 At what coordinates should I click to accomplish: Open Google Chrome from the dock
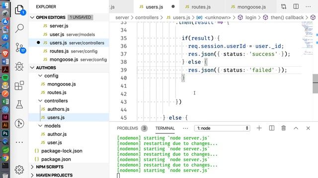click(x=5, y=158)
